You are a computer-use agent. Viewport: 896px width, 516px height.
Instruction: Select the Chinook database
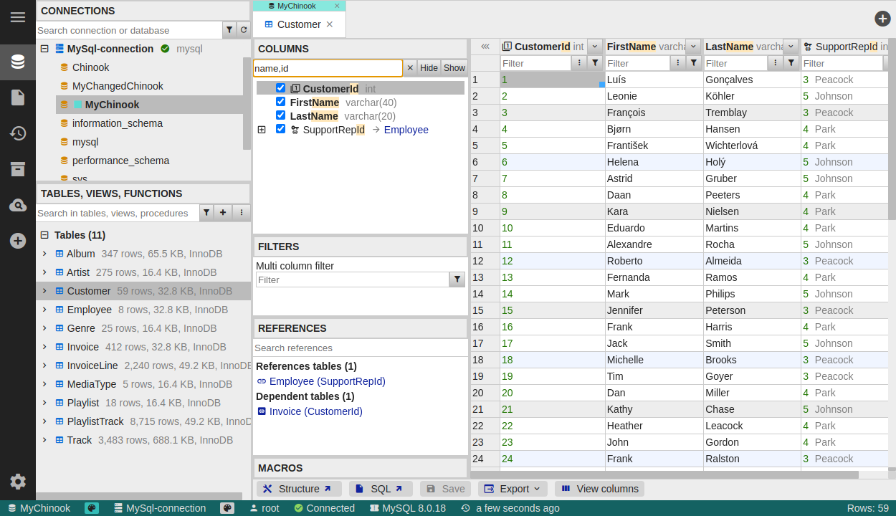click(x=90, y=67)
